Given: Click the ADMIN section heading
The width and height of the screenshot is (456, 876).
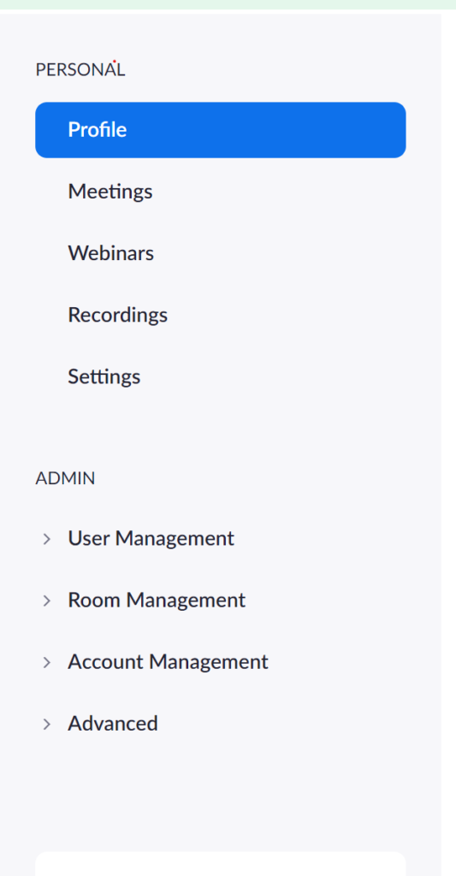Looking at the screenshot, I should coord(65,479).
